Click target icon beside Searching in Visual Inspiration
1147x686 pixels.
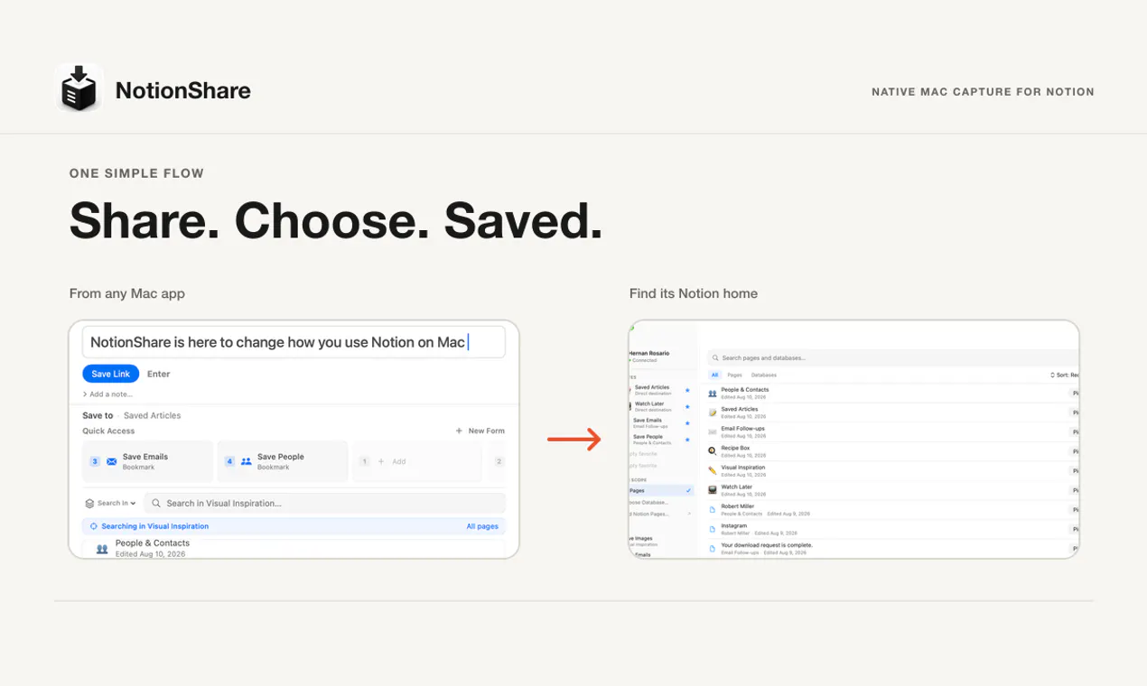click(x=94, y=526)
